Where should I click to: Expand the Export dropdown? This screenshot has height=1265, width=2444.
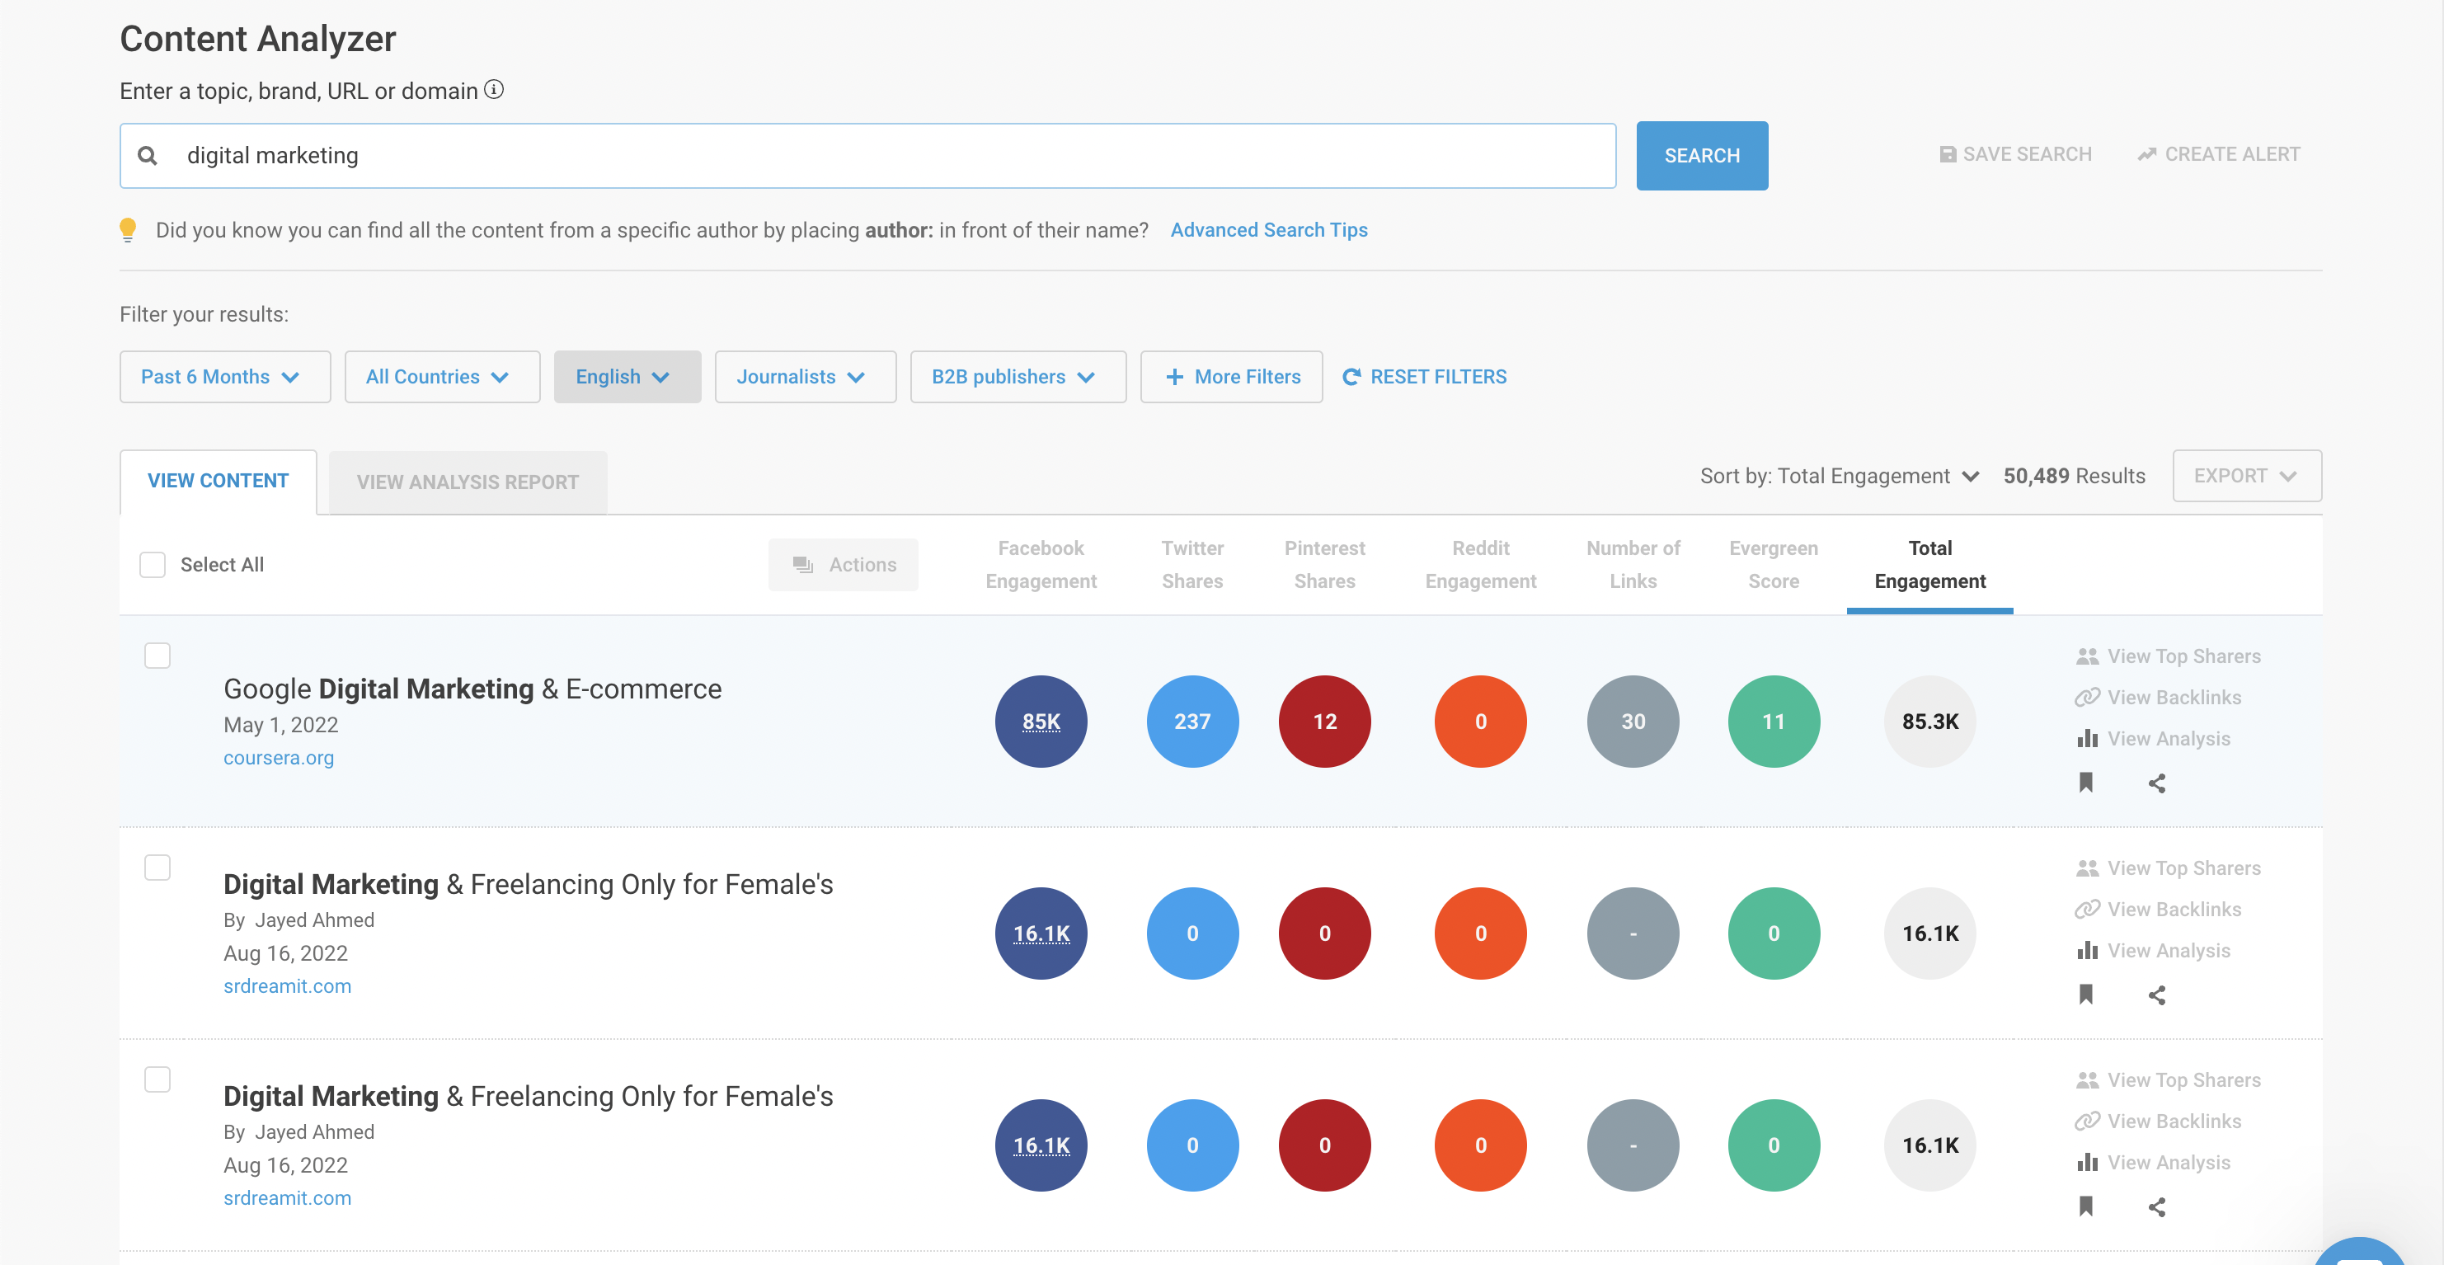[x=2247, y=476]
